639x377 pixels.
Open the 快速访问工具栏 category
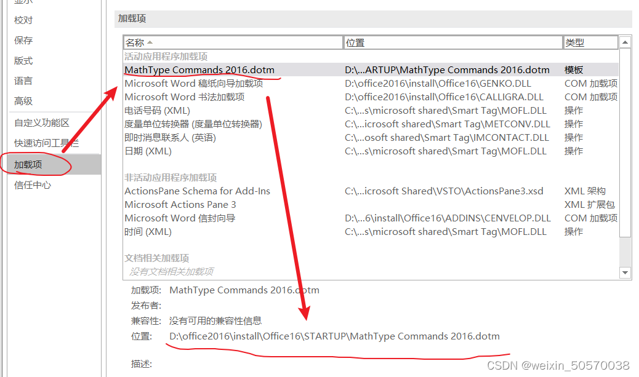coord(46,143)
